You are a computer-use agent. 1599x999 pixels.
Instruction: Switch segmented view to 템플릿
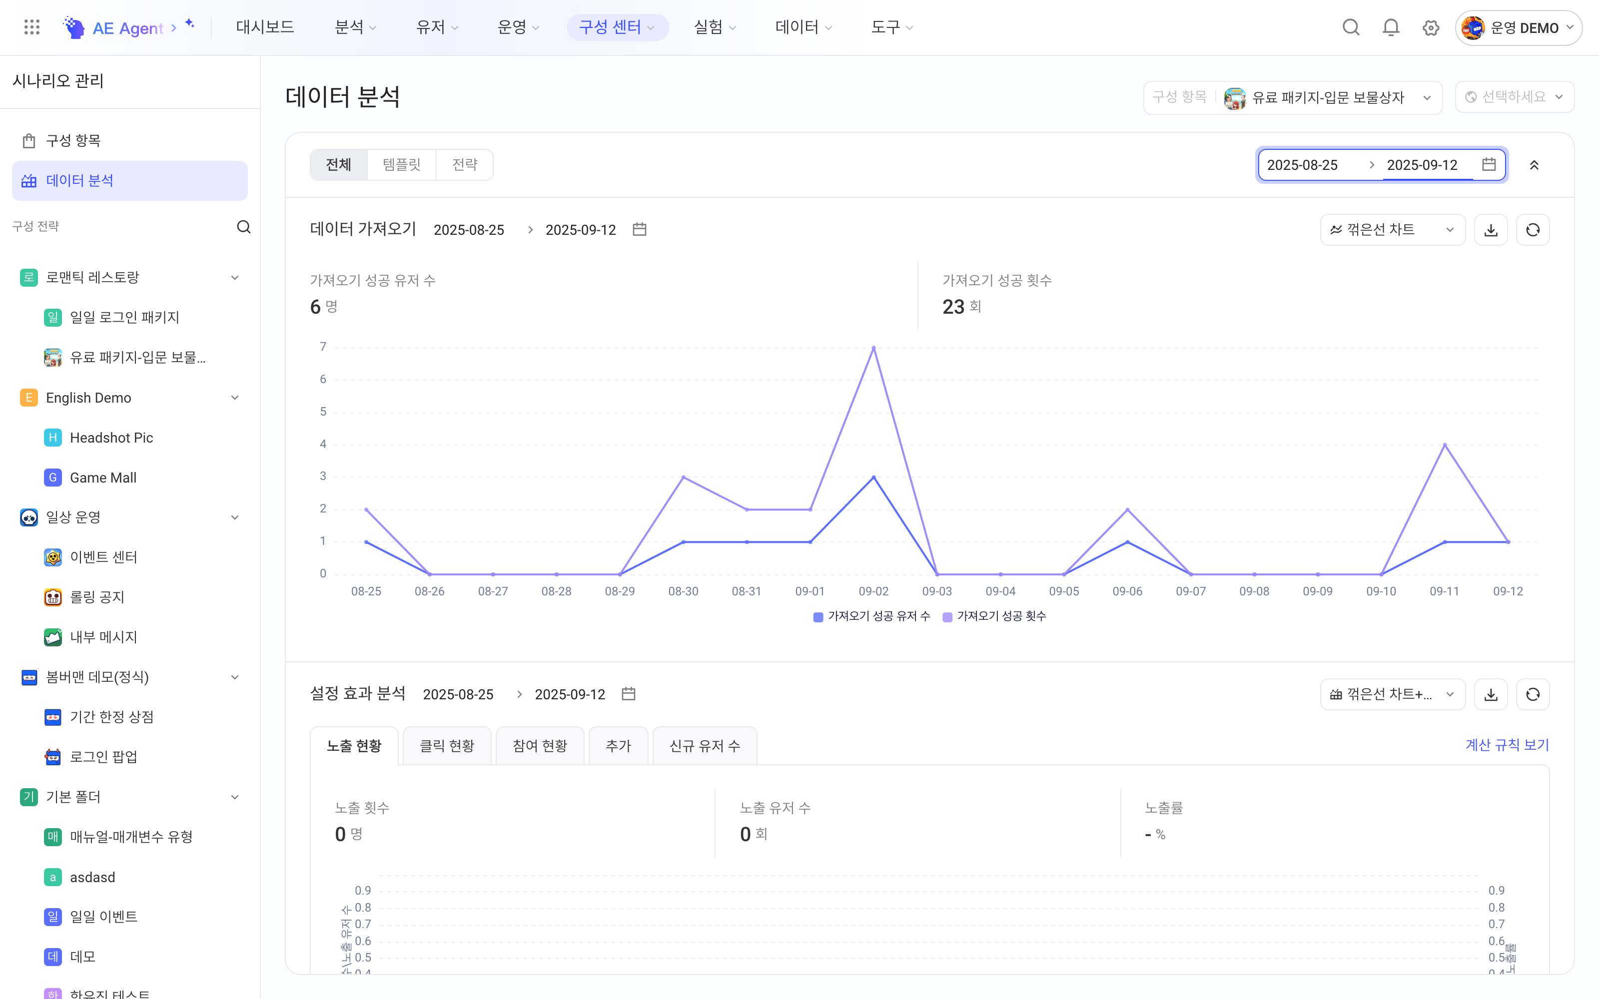[x=401, y=164]
